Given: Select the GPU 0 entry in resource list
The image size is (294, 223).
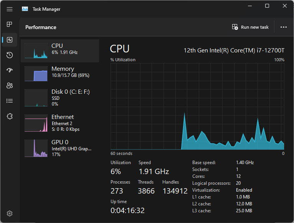Looking at the screenshot, I should click(60, 148).
